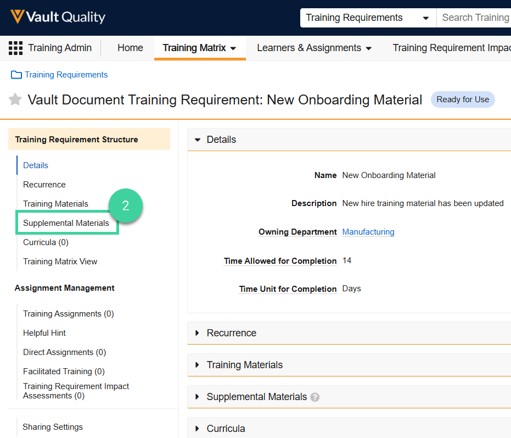Open the Learners & Assignments dropdown arrow

(x=369, y=48)
